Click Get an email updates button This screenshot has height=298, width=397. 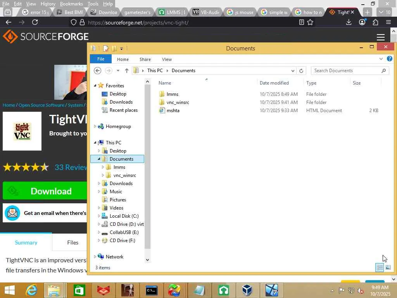coord(45,213)
